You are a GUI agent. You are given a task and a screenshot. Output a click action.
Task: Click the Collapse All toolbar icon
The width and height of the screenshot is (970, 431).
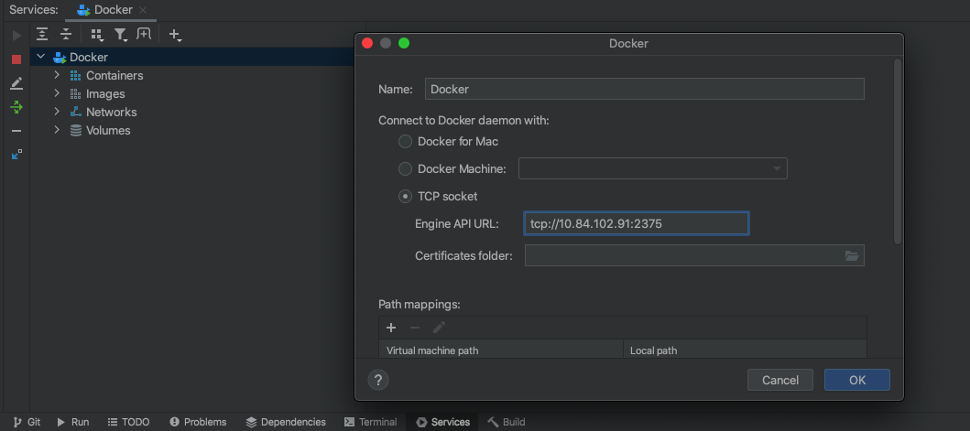(66, 35)
